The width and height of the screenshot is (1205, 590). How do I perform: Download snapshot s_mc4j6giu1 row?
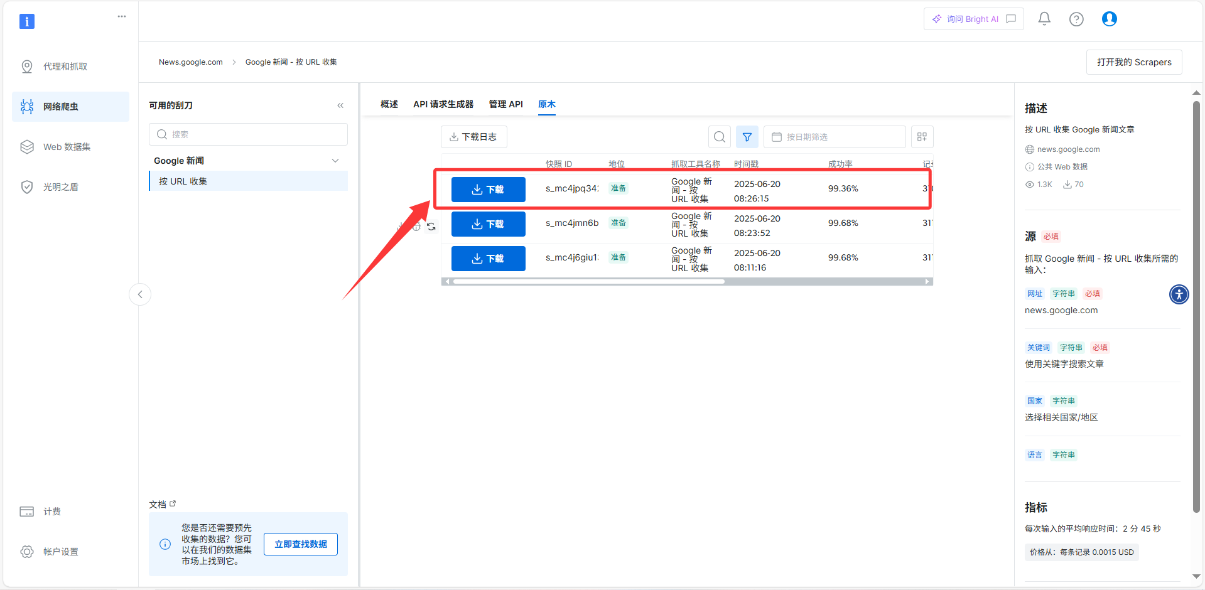coord(489,259)
